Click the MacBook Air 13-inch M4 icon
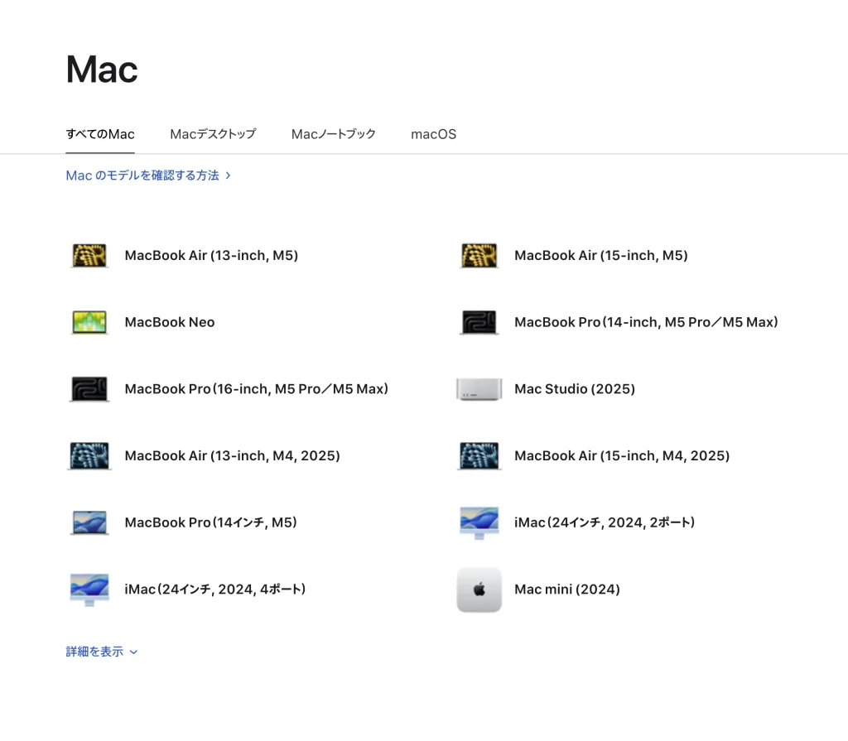This screenshot has height=741, width=848. pyautogui.click(x=89, y=456)
